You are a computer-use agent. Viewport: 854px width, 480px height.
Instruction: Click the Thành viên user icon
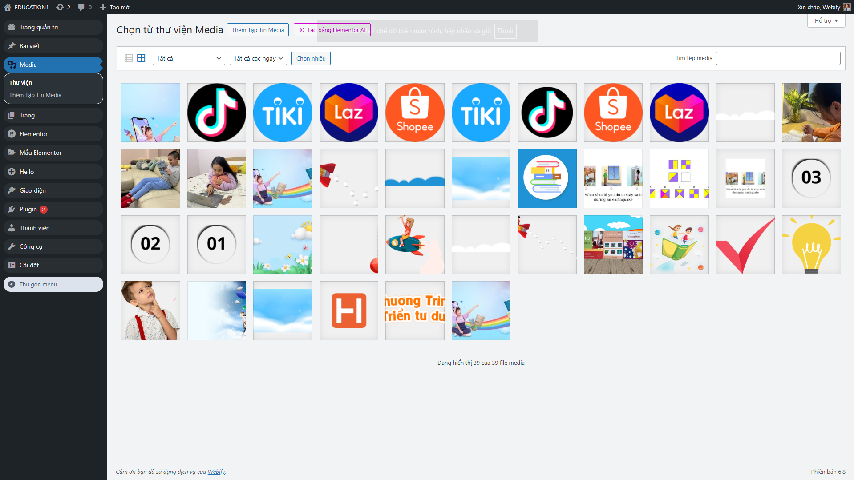coord(12,228)
